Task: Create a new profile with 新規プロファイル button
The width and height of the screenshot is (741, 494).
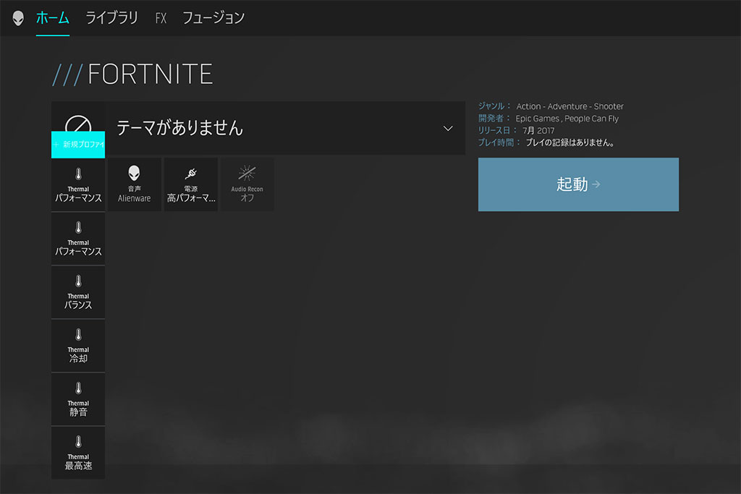Action: pyautogui.click(x=78, y=145)
